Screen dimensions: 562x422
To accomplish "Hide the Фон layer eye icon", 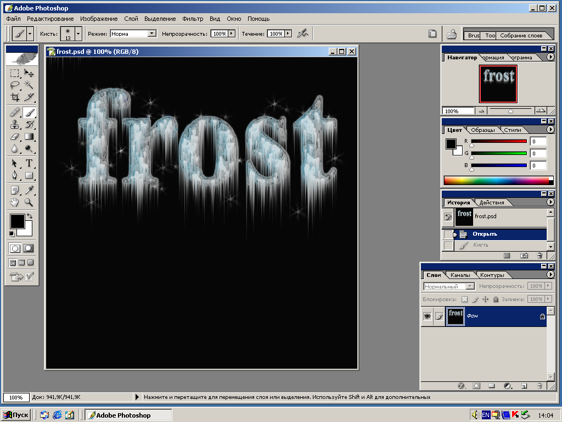I will 427,316.
